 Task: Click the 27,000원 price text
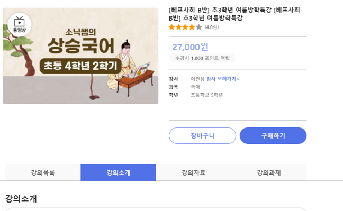tap(191, 47)
